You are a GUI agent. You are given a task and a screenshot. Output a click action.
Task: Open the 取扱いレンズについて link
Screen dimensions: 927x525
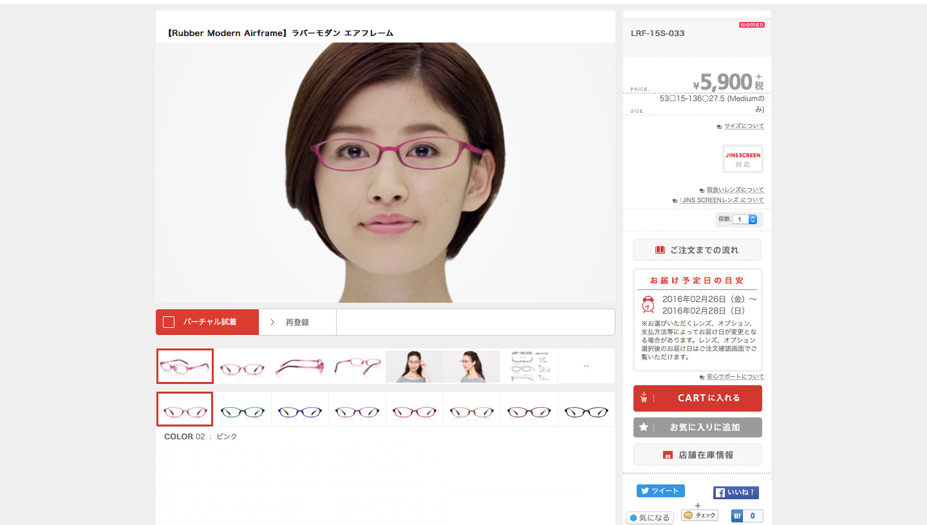pos(735,190)
